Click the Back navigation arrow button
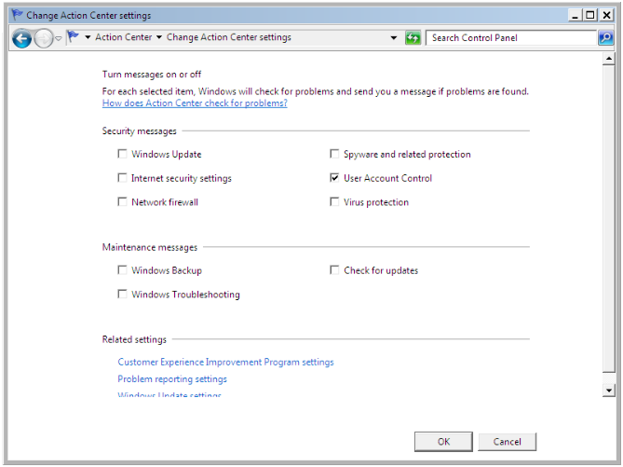623x467 pixels. point(20,38)
